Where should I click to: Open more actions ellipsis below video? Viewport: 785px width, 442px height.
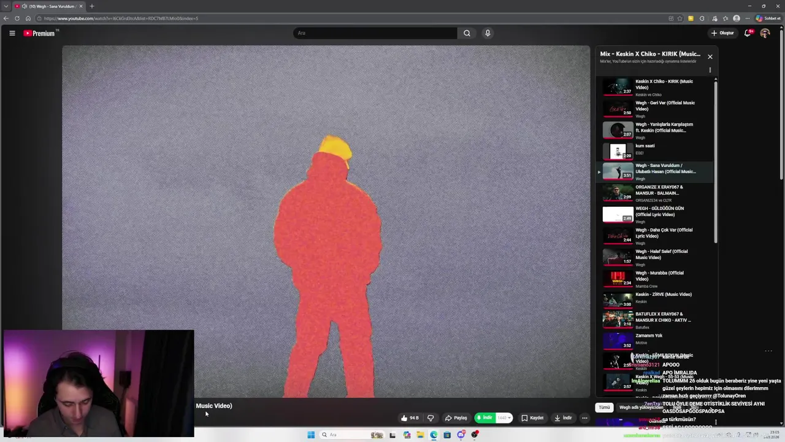(x=584, y=418)
